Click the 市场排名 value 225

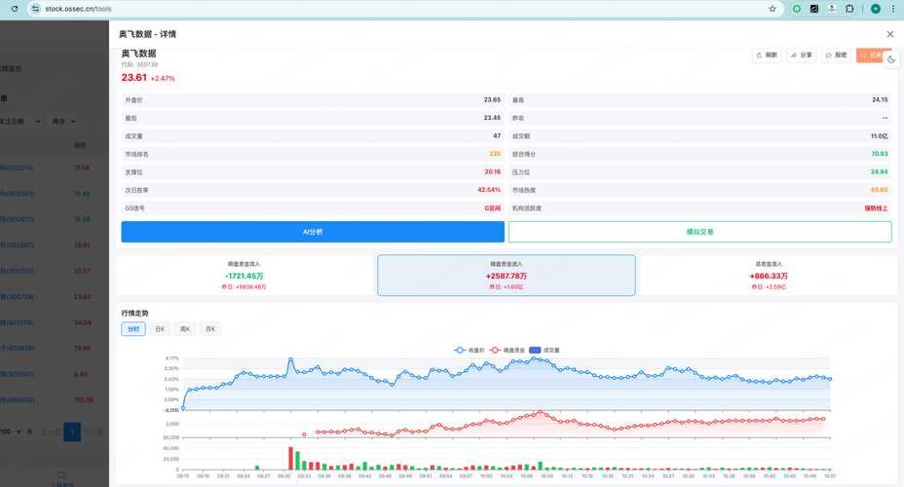(x=495, y=154)
